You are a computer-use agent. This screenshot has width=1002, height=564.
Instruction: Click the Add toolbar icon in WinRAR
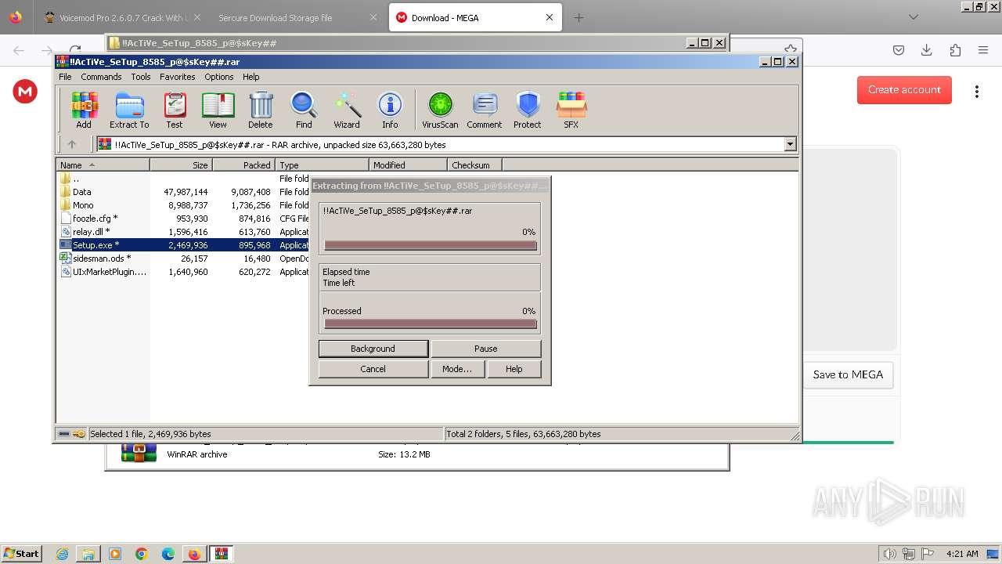[x=84, y=110]
